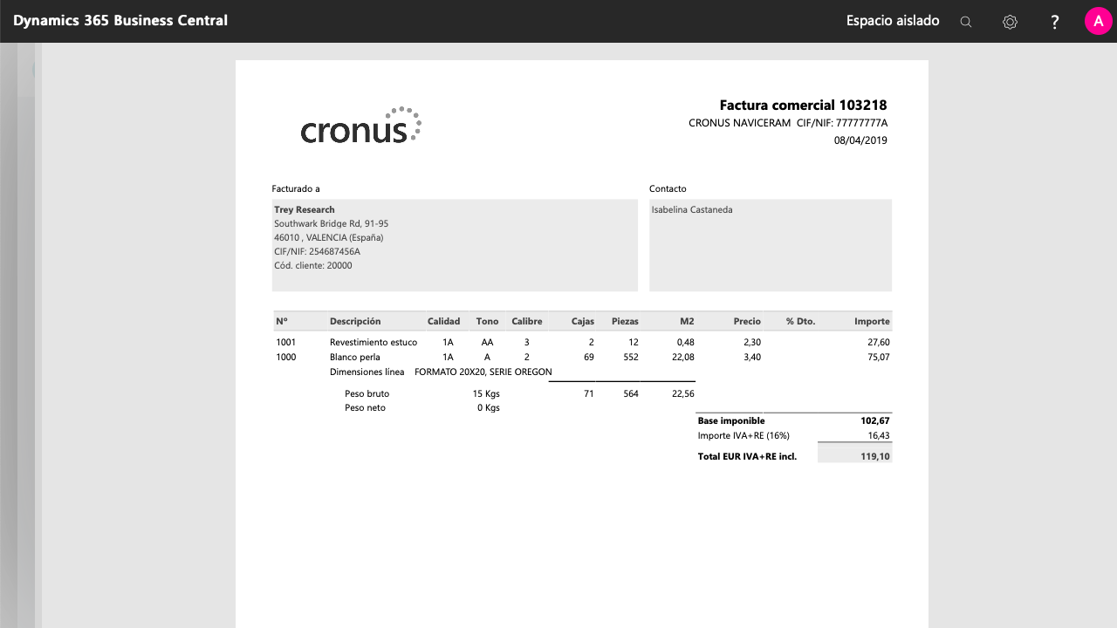Click the % Dto. column header
The height and width of the screenshot is (628, 1117).
(x=800, y=321)
